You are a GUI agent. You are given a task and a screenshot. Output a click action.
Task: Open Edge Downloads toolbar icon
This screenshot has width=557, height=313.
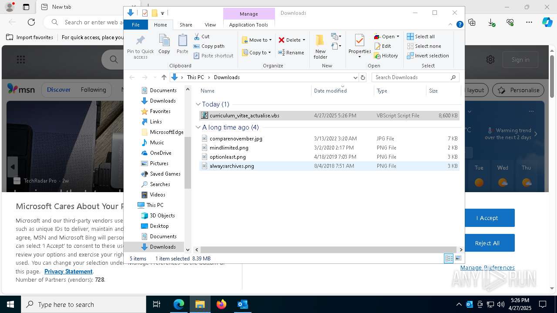pos(491,22)
